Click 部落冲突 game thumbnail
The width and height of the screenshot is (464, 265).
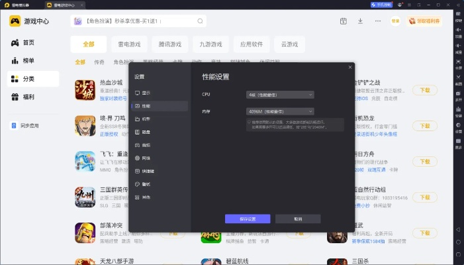click(85, 233)
